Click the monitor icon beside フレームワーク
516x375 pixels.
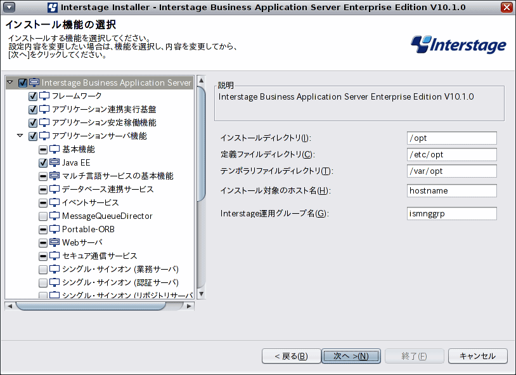(x=44, y=96)
